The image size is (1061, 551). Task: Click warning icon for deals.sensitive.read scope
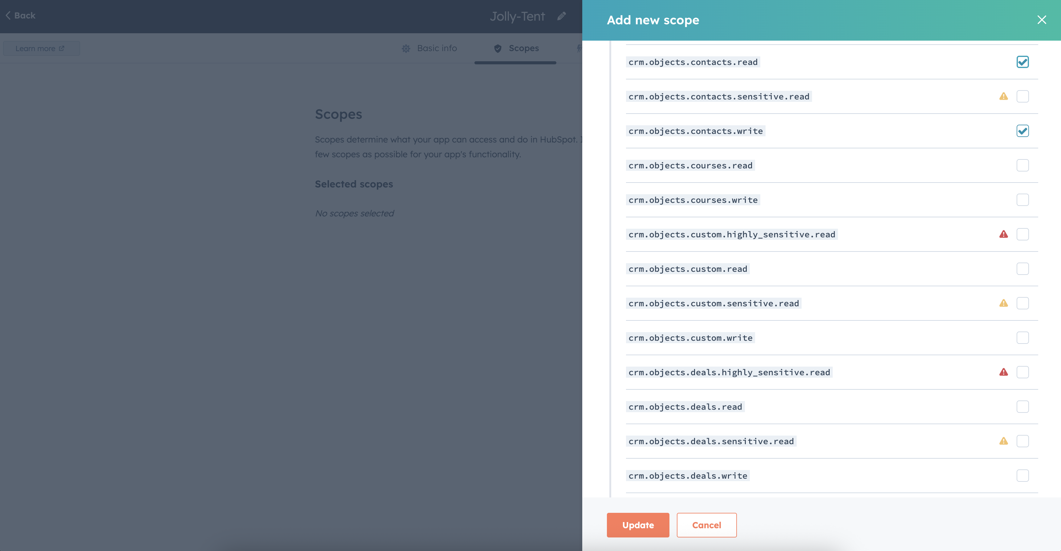coord(1003,441)
